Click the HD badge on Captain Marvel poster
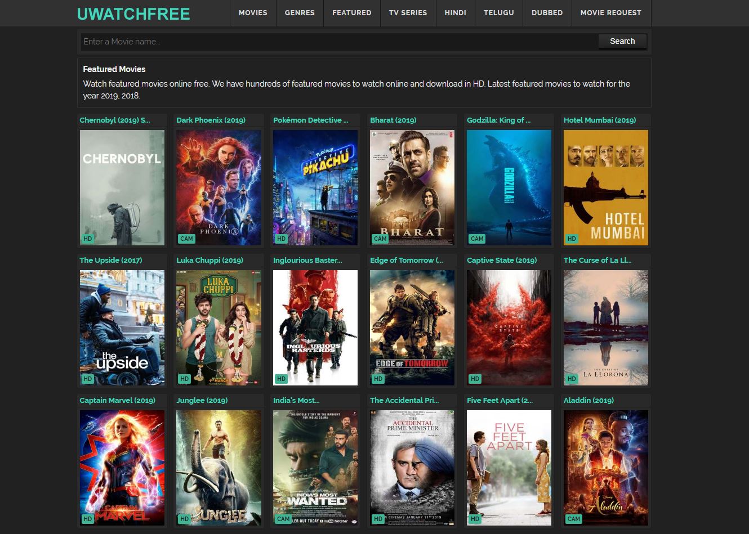749x534 pixels. click(88, 519)
